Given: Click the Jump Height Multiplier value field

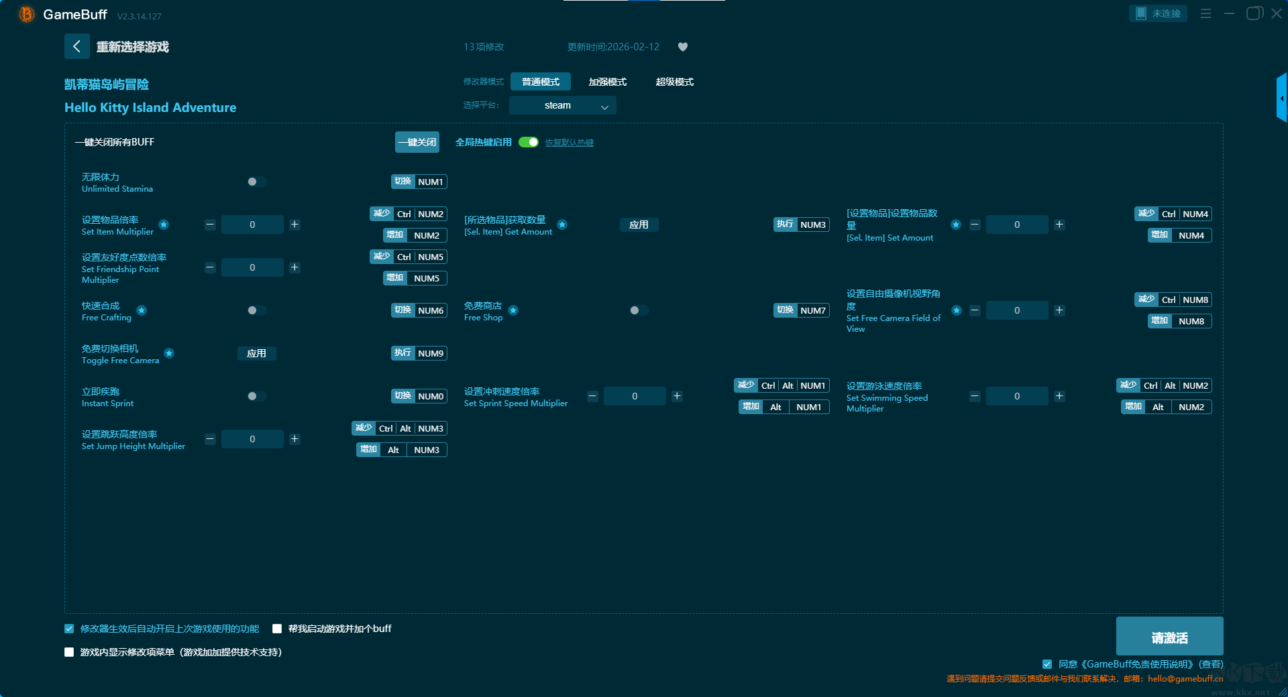Looking at the screenshot, I should (252, 439).
